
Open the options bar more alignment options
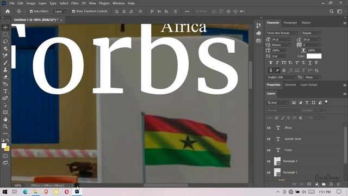(x=187, y=11)
